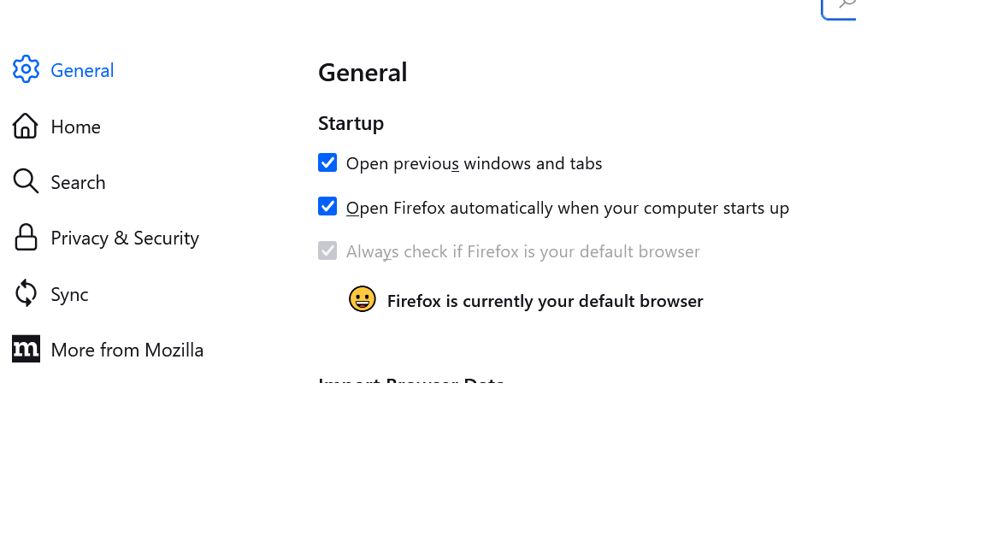Click the 'Open previous windows and tabs' label text
Viewport: 985px width, 554px height.
point(474,163)
